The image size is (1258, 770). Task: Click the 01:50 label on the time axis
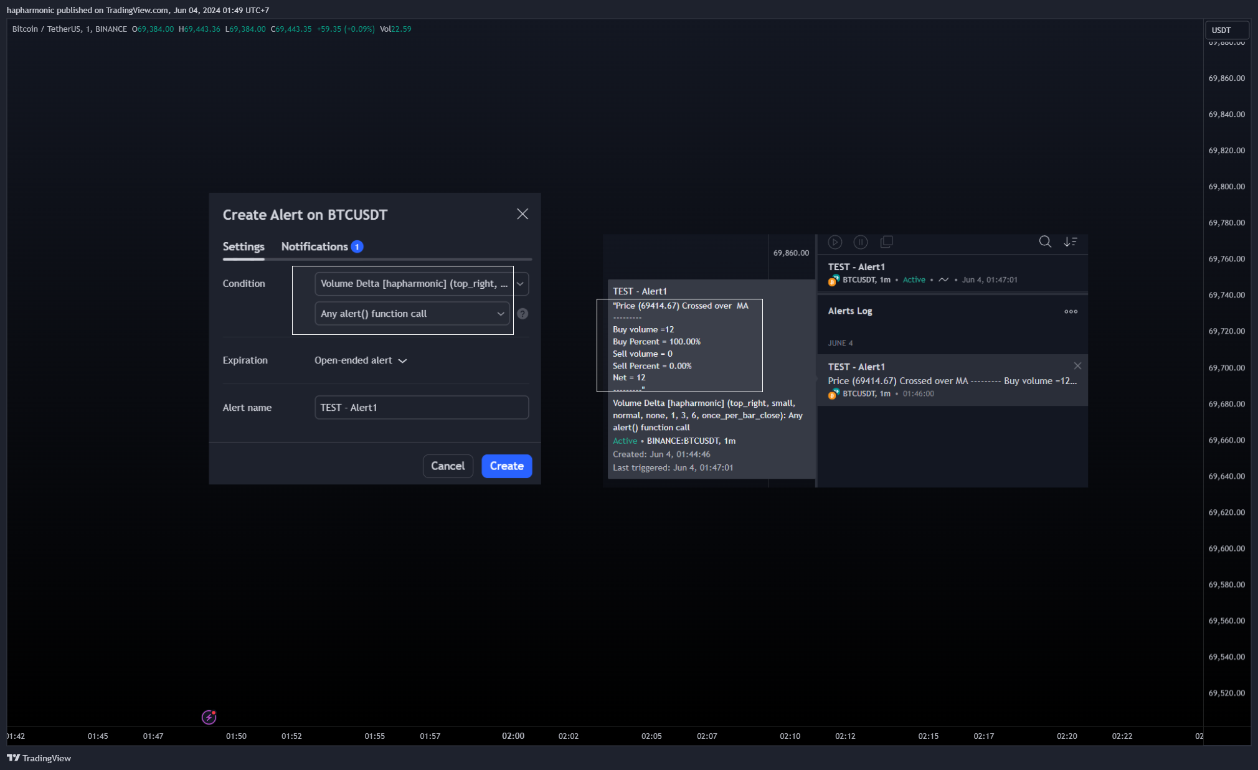(236, 736)
